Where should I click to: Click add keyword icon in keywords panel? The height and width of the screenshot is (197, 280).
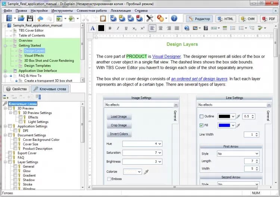pos(6,97)
